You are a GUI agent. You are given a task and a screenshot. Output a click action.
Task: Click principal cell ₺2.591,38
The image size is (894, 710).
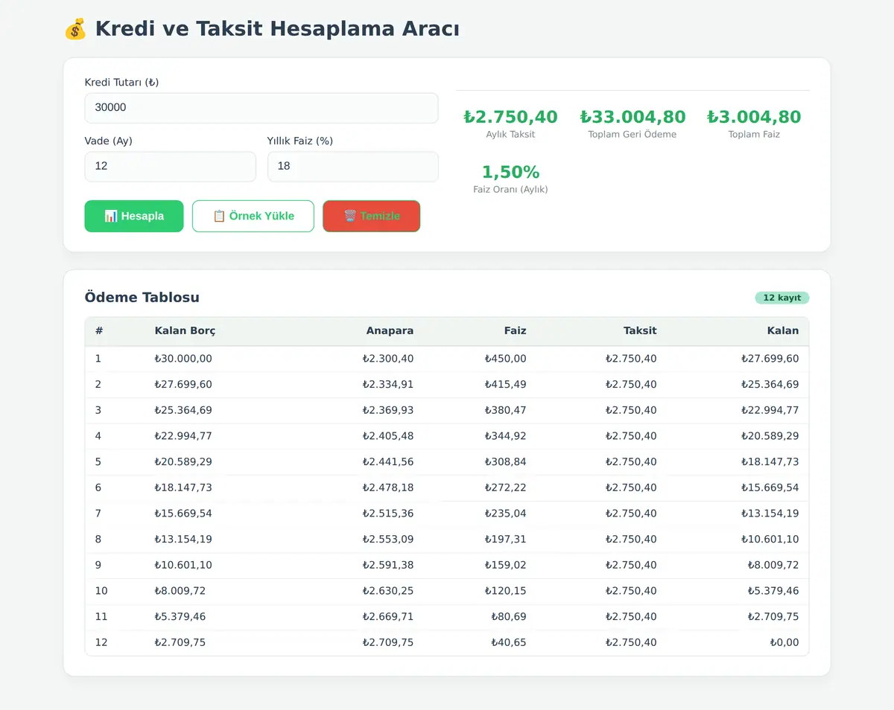[388, 565]
